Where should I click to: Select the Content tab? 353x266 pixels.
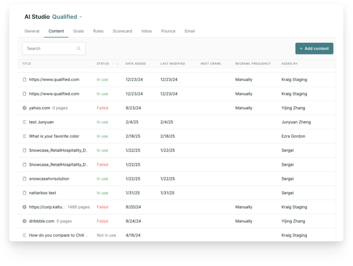coord(56,31)
